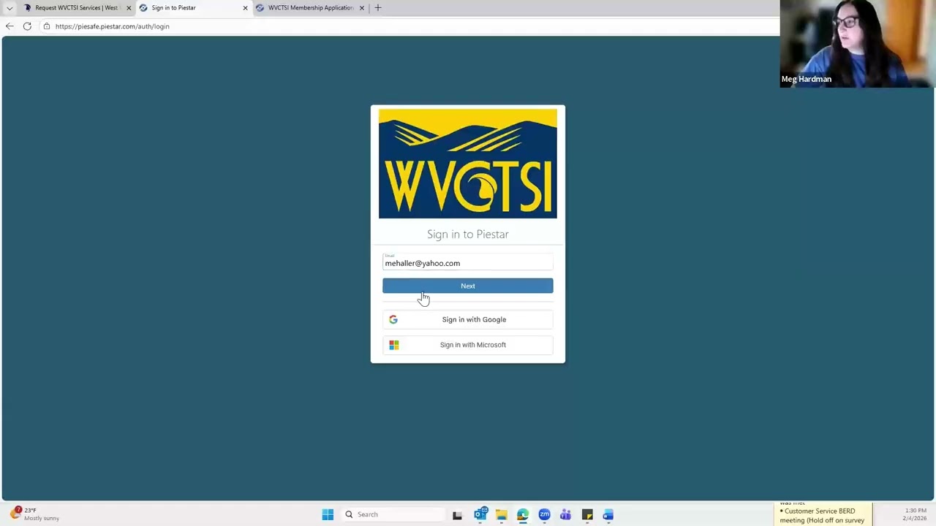Close the WVCTSI Membership Application tab
This screenshot has height=526, width=936.
(x=361, y=8)
